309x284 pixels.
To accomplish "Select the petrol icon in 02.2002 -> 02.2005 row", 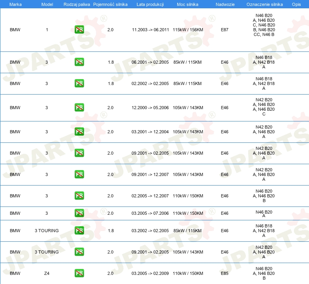I will point(79,83).
